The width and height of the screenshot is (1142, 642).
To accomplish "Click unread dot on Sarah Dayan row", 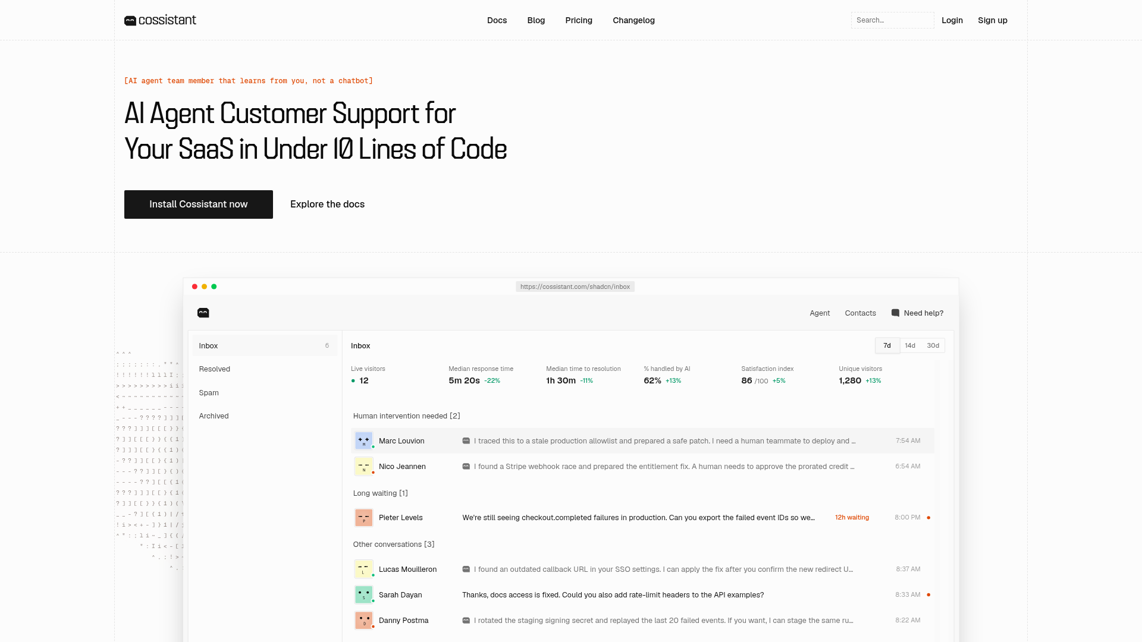I will pyautogui.click(x=928, y=594).
